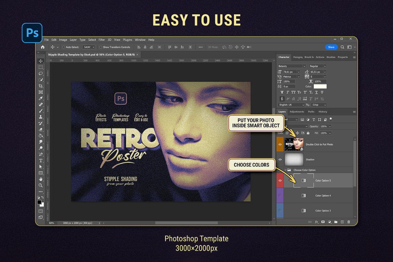This screenshot has width=393, height=262.
Task: Open the Image menu
Action: click(x=63, y=40)
